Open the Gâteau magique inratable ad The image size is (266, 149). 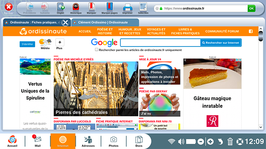click(x=212, y=94)
